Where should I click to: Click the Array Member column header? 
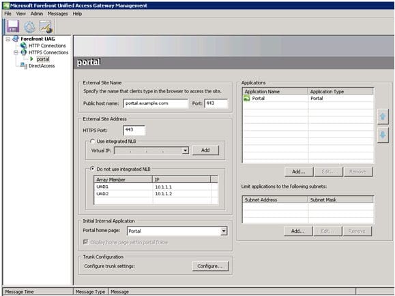click(123, 180)
